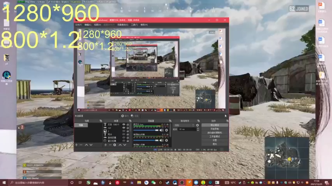The width and height of the screenshot is (332, 186).
Task: Select the 窗口采集 source row
Action: coord(116,141)
